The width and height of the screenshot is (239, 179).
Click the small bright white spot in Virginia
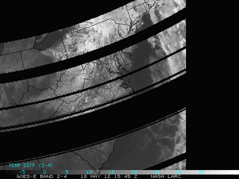coord(86,100)
